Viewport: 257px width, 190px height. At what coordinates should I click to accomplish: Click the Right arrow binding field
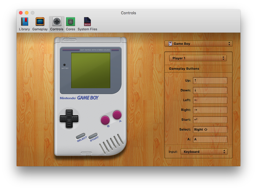coord(210,110)
